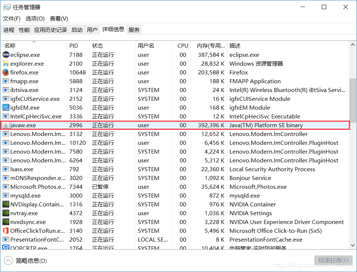
Task: Open the 选项(O) menu
Action: (x=35, y=19)
